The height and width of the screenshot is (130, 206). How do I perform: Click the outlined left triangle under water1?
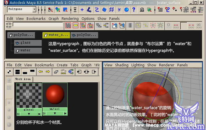point(44,113)
